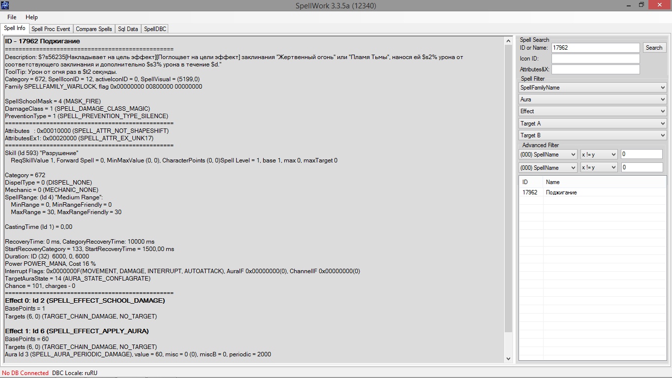The height and width of the screenshot is (378, 672).
Task: Click the heading ID - 17962 Поджигание
Action: click(x=42, y=41)
